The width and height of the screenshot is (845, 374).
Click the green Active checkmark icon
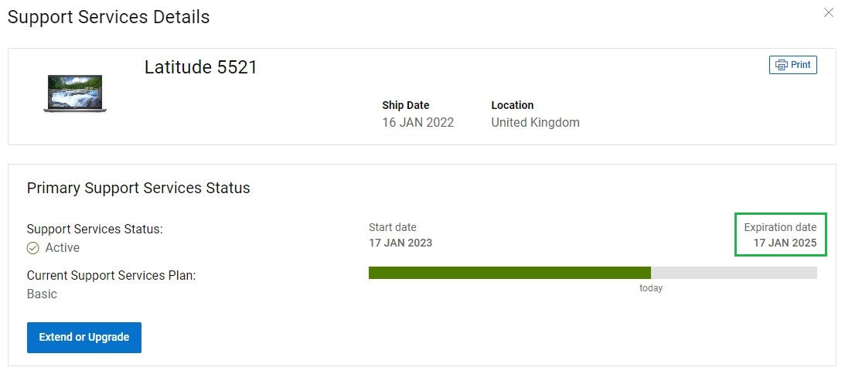(33, 248)
